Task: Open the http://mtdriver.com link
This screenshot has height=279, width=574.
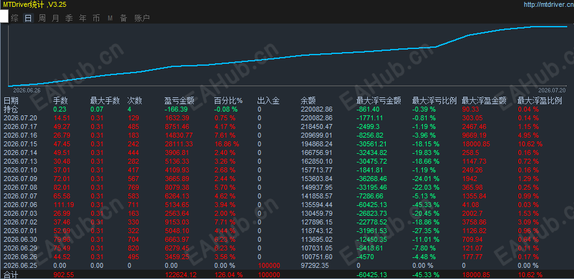Action: [548, 4]
